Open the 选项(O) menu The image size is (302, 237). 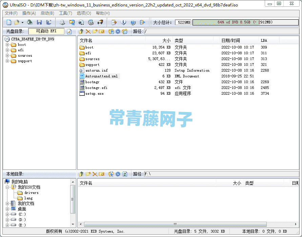(84, 13)
